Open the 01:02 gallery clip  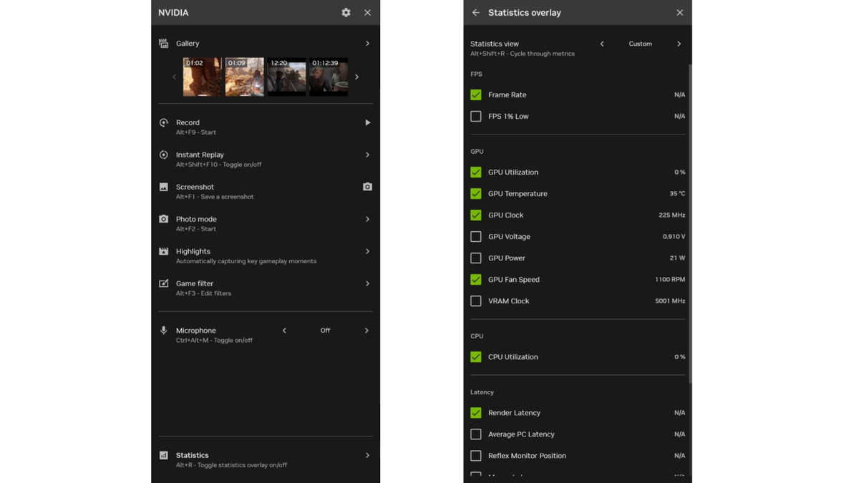[203, 77]
